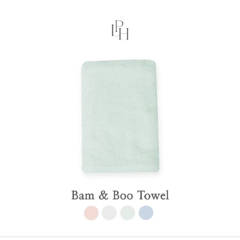The image size is (240, 240).
Task: Click the ampersand in the product title
Action: 103,195
